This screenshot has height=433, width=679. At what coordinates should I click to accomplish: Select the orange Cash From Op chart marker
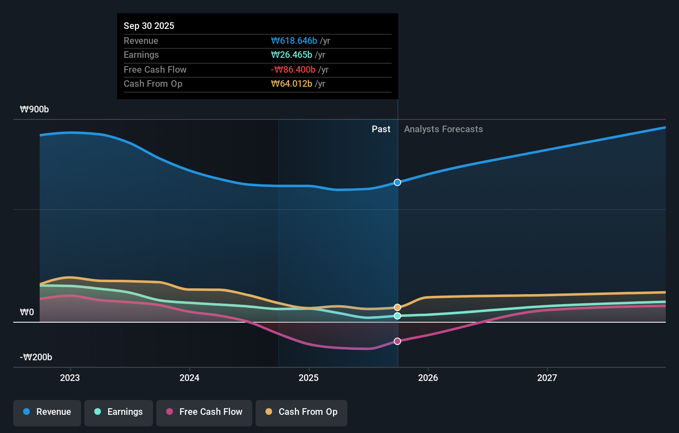[x=397, y=307]
